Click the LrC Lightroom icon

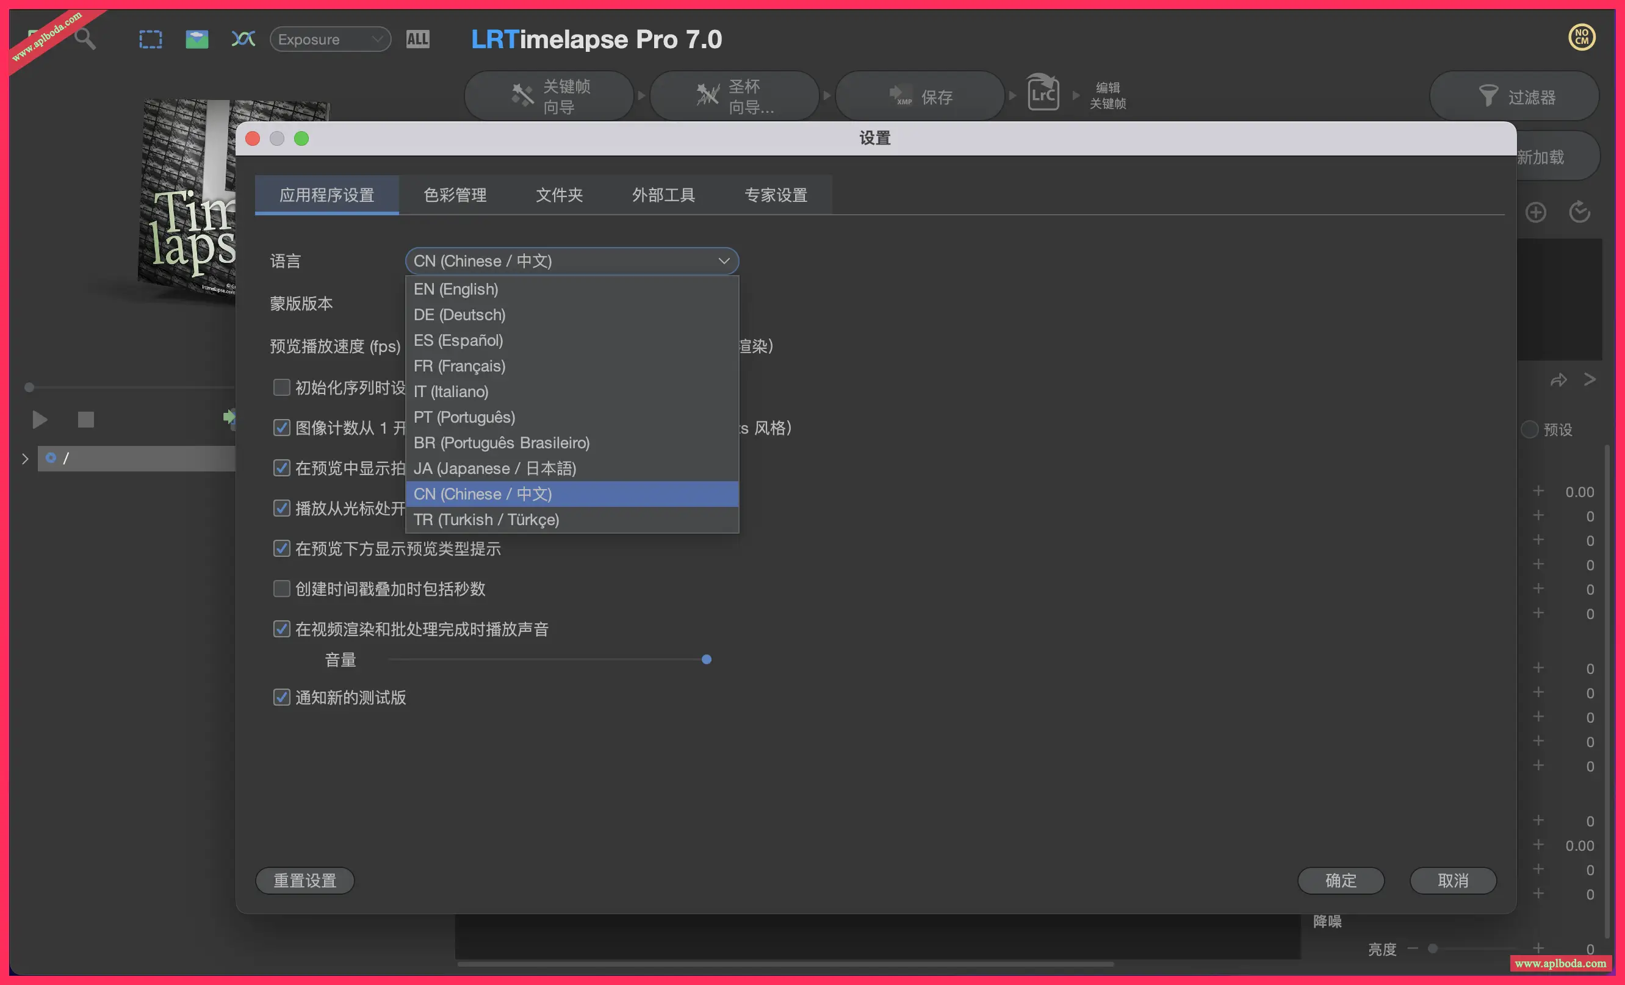tap(1043, 94)
